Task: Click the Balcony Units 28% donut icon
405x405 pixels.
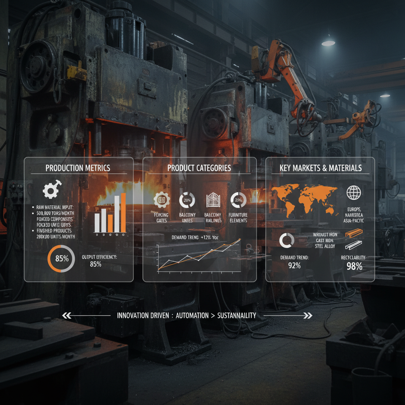Action: [x=187, y=200]
